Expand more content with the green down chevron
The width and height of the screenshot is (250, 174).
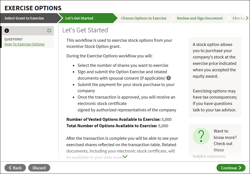(125, 157)
